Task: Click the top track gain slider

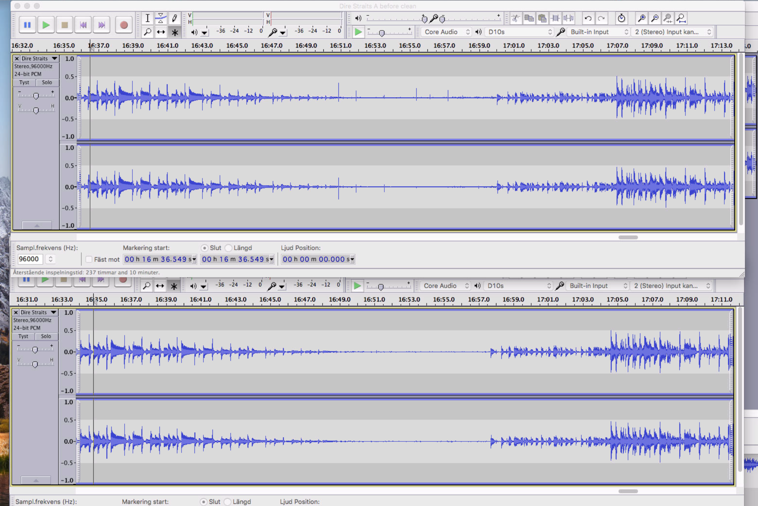Action: point(36,95)
